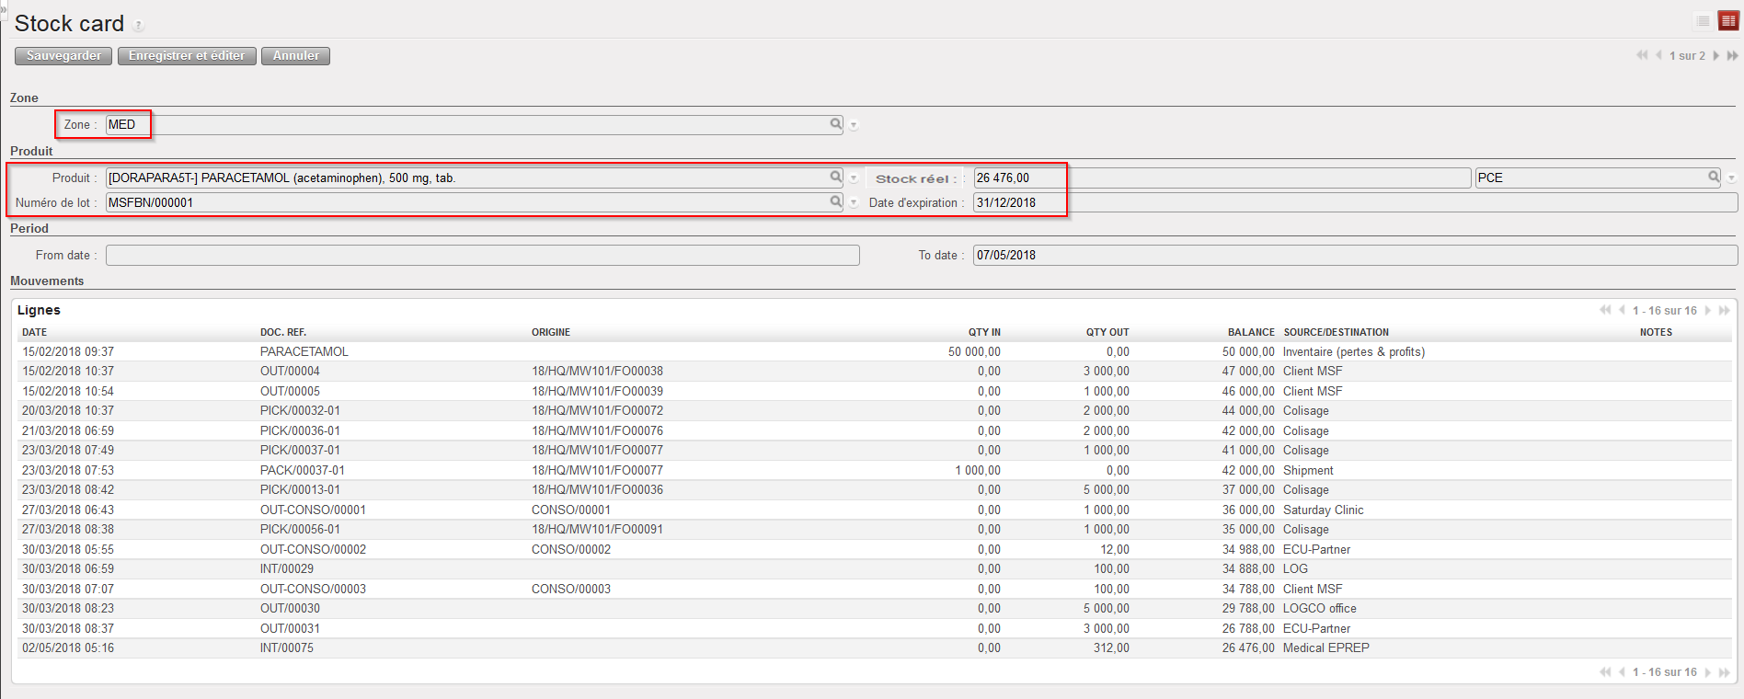Switch to list view icon
The height and width of the screenshot is (699, 1744).
tap(1703, 21)
